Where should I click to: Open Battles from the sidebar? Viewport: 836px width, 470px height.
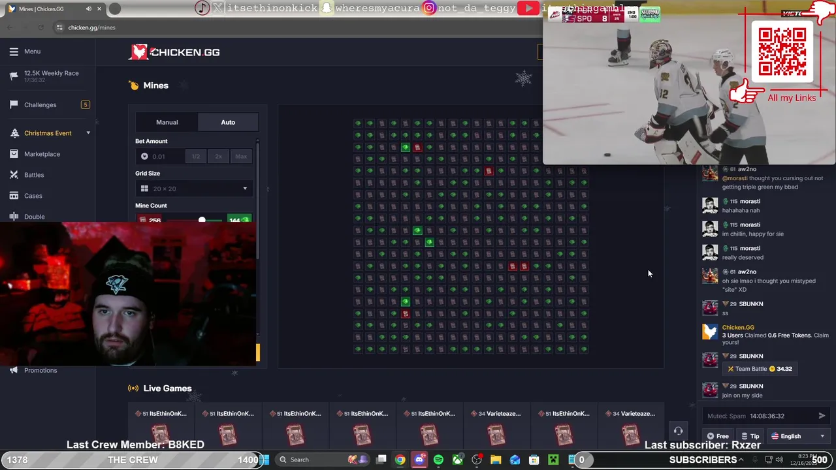(x=34, y=175)
